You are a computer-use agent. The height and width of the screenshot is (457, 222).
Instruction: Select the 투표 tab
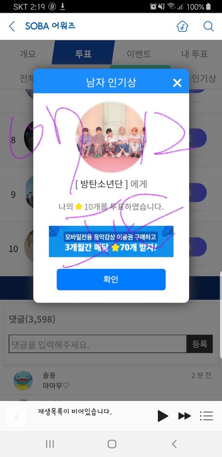click(84, 54)
